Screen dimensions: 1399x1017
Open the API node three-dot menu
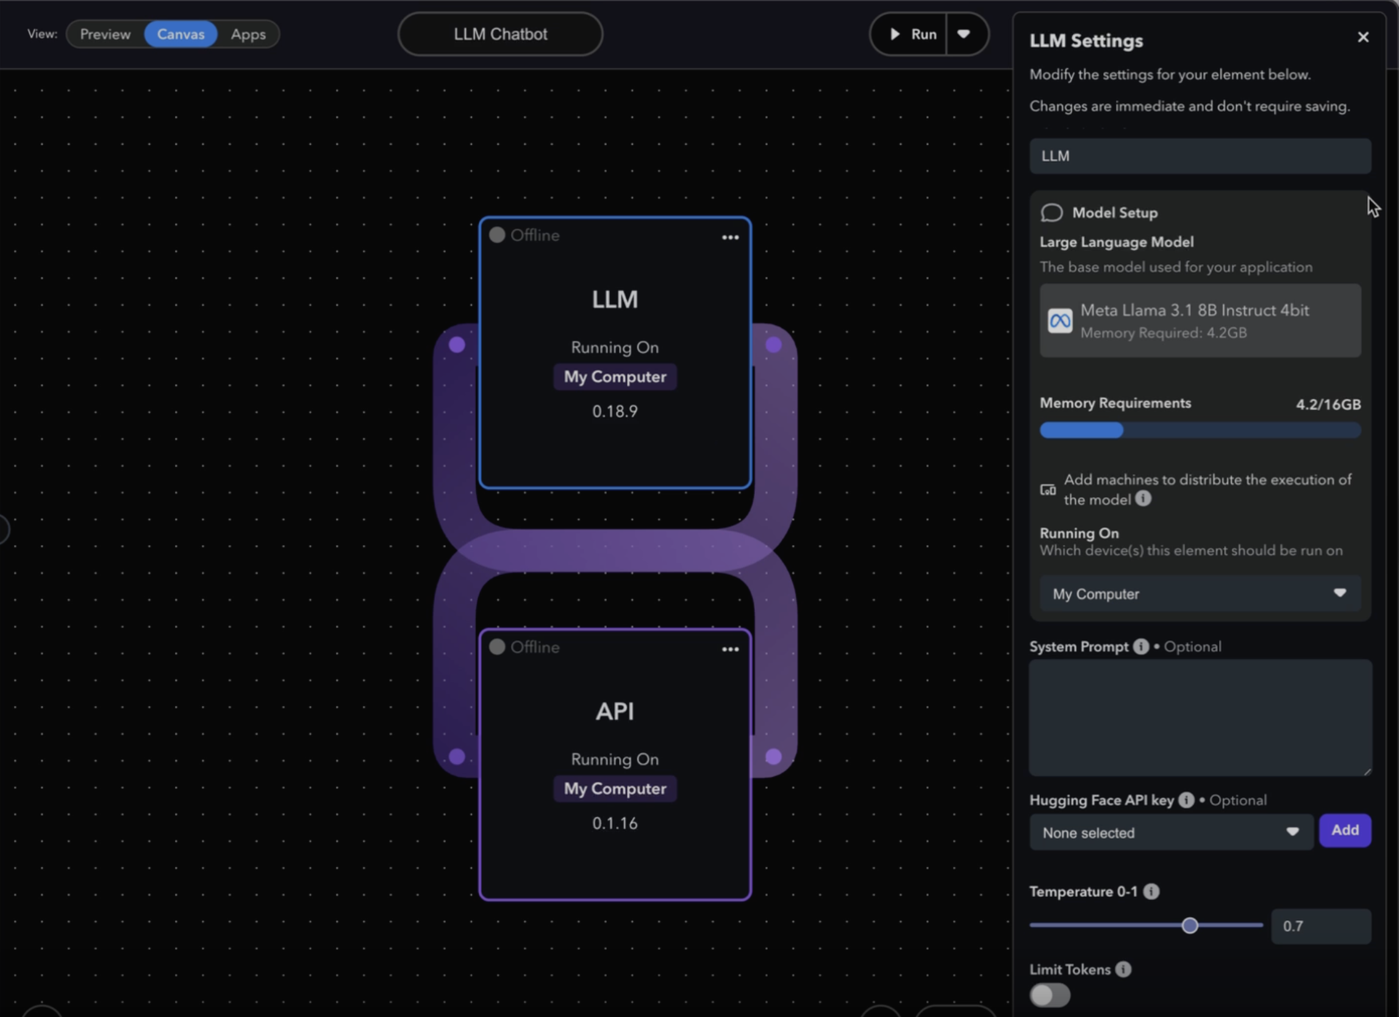(x=731, y=649)
